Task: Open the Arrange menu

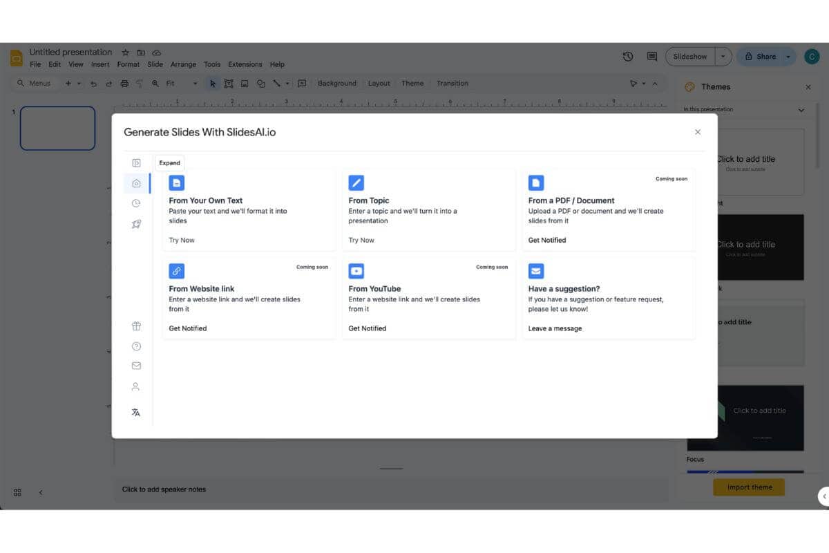Action: (183, 64)
